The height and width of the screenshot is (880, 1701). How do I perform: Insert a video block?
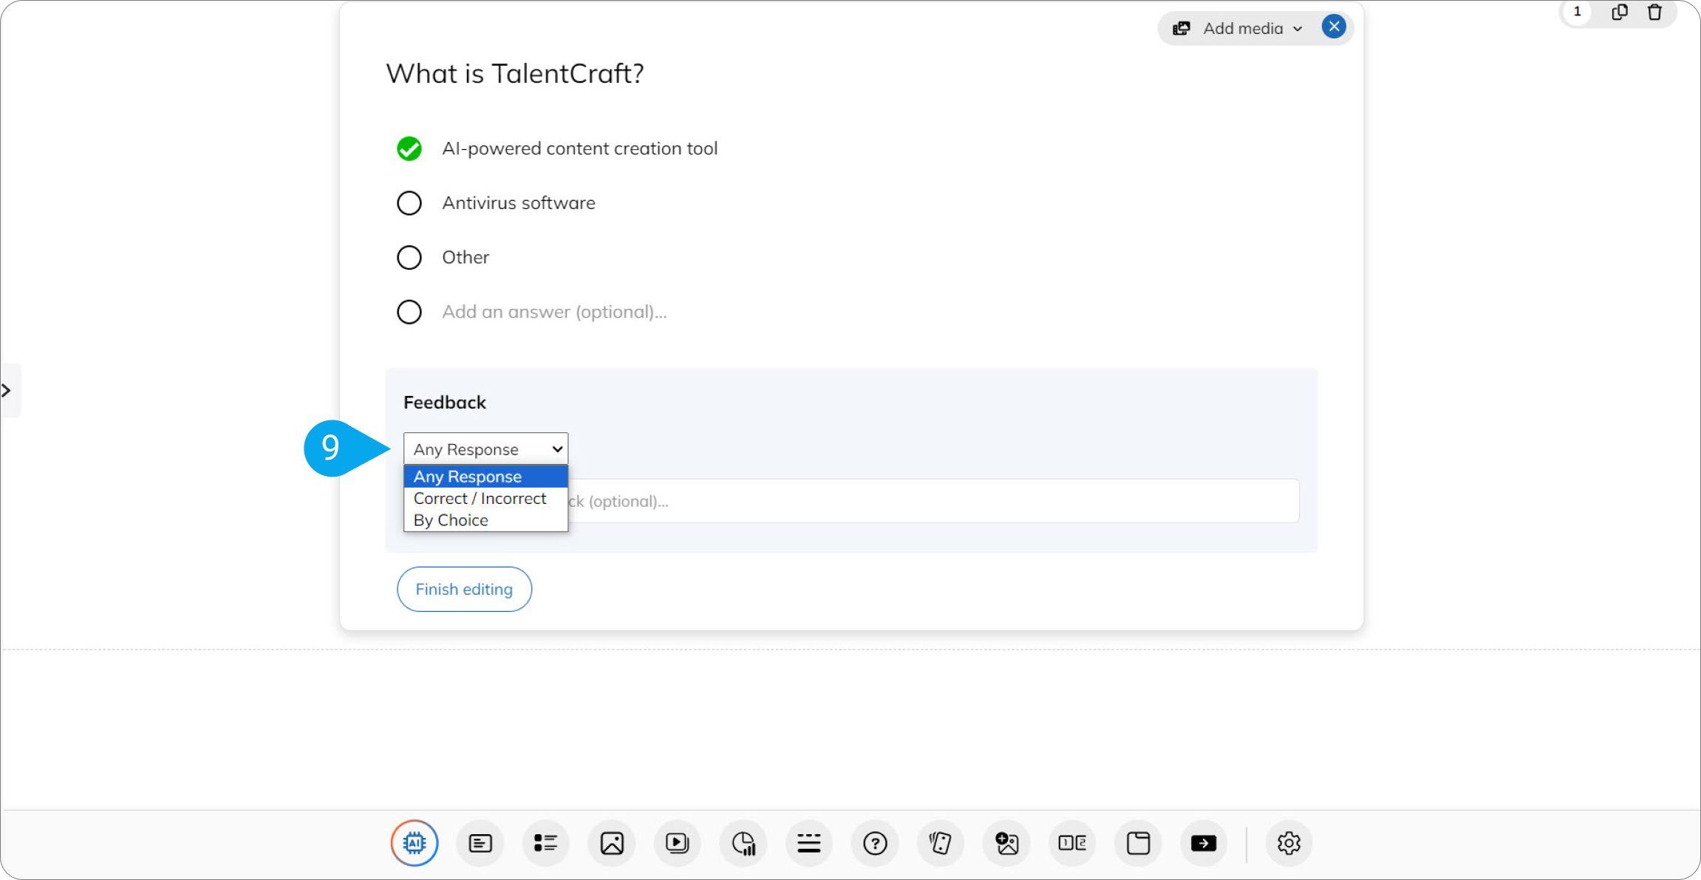tap(677, 843)
